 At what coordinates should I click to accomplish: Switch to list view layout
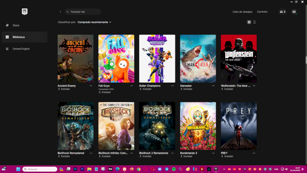(254, 22)
